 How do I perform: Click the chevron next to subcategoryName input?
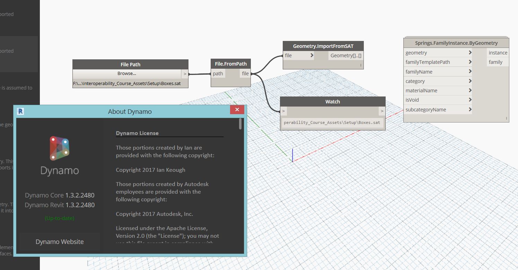pyautogui.click(x=470, y=109)
